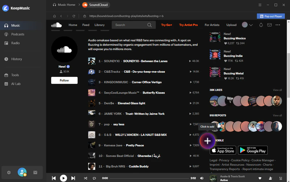Screen dimensions: 290x182
Task: Click the browser home icon
Action: pos(54,16)
